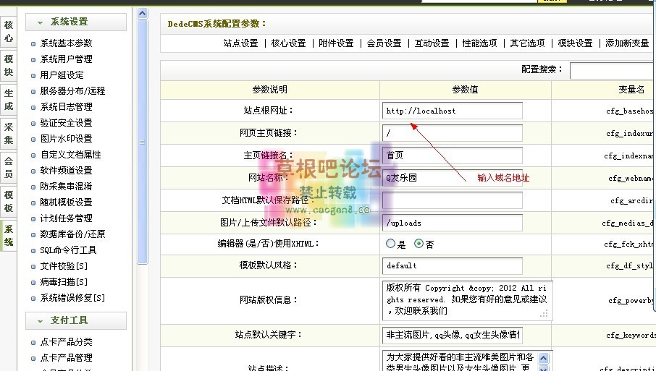Select 是 radio for XHTML editor
The image size is (656, 371).
coord(391,244)
